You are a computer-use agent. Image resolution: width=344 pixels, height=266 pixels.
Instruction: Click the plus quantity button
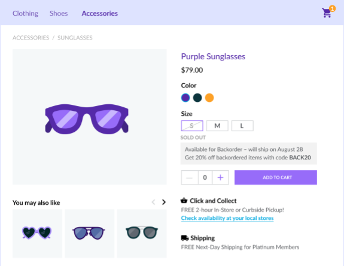[x=220, y=177]
